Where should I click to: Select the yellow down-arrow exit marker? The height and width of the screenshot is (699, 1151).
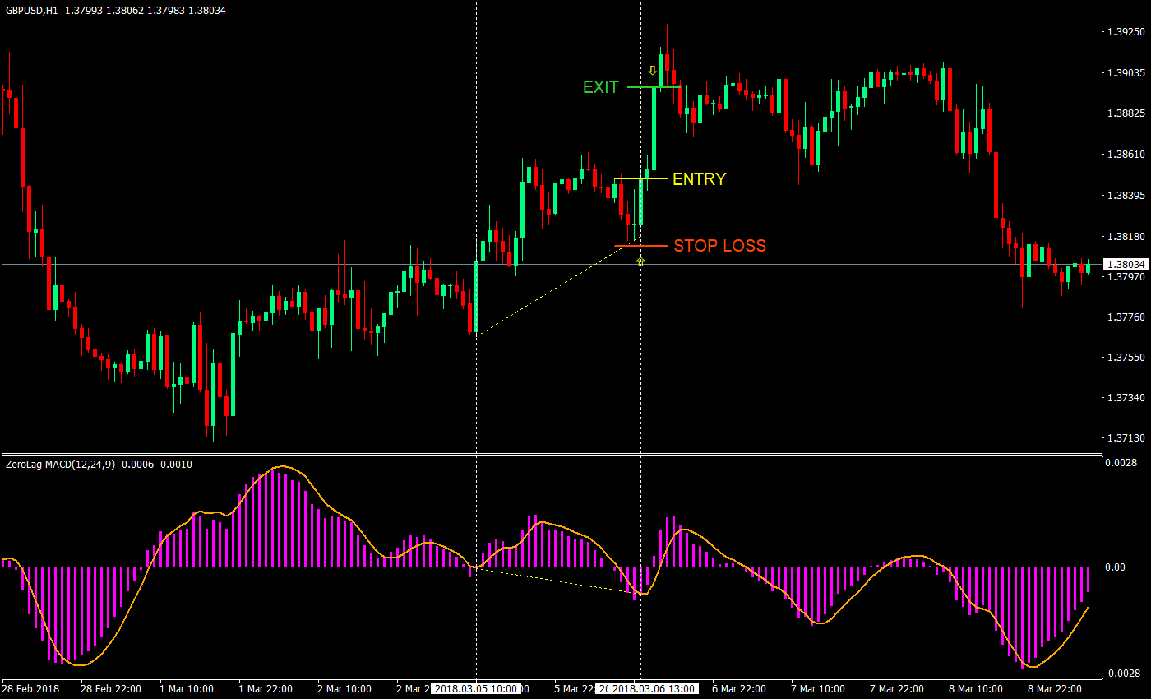pyautogui.click(x=653, y=70)
